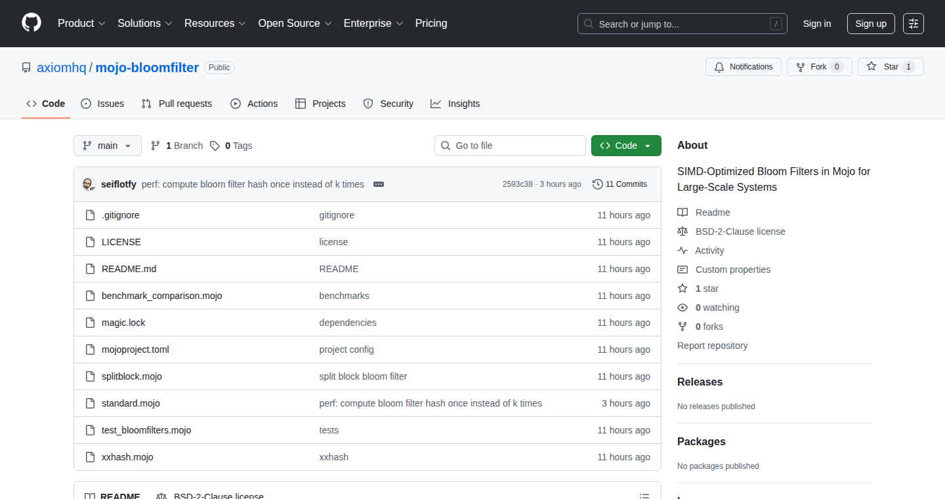The width and height of the screenshot is (945, 499).
Task: Open the README outline list icon
Action: (645, 497)
